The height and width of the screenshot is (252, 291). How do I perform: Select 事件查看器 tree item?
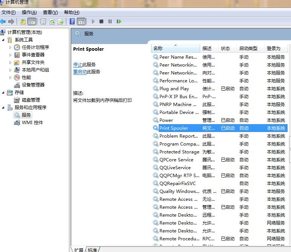pyautogui.click(x=33, y=55)
